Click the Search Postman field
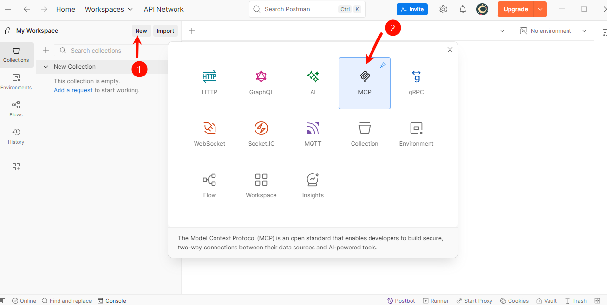 click(307, 9)
